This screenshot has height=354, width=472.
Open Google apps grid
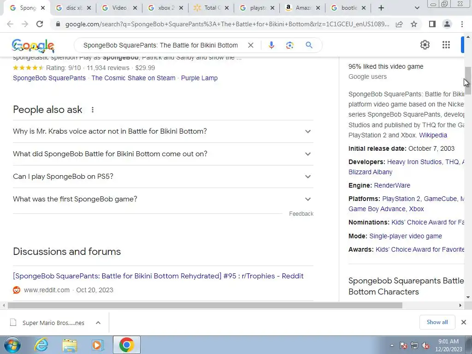pos(446,45)
